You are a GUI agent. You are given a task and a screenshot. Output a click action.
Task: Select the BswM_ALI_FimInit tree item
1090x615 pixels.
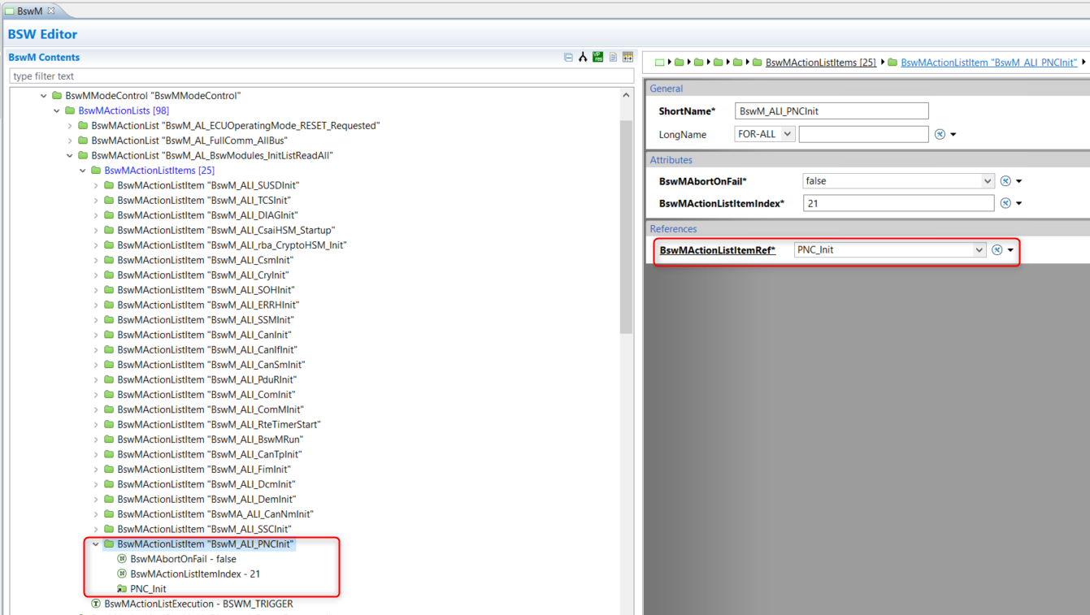204,470
